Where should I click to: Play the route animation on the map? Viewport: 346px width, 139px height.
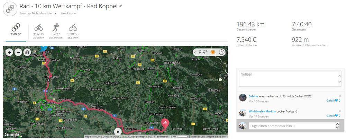(118, 132)
